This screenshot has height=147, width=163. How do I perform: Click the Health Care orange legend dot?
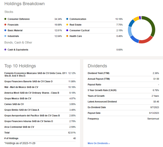pos(67,36)
